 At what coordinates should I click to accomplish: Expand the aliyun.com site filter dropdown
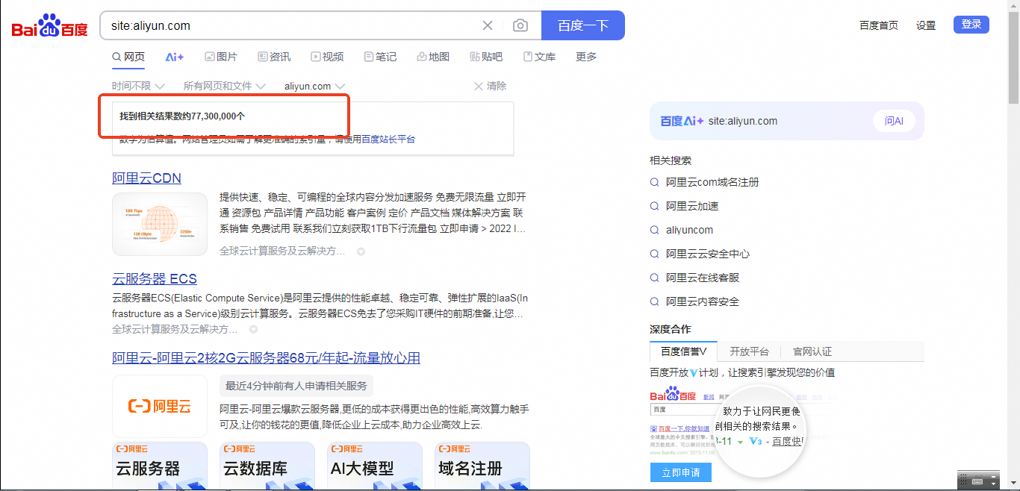[314, 86]
